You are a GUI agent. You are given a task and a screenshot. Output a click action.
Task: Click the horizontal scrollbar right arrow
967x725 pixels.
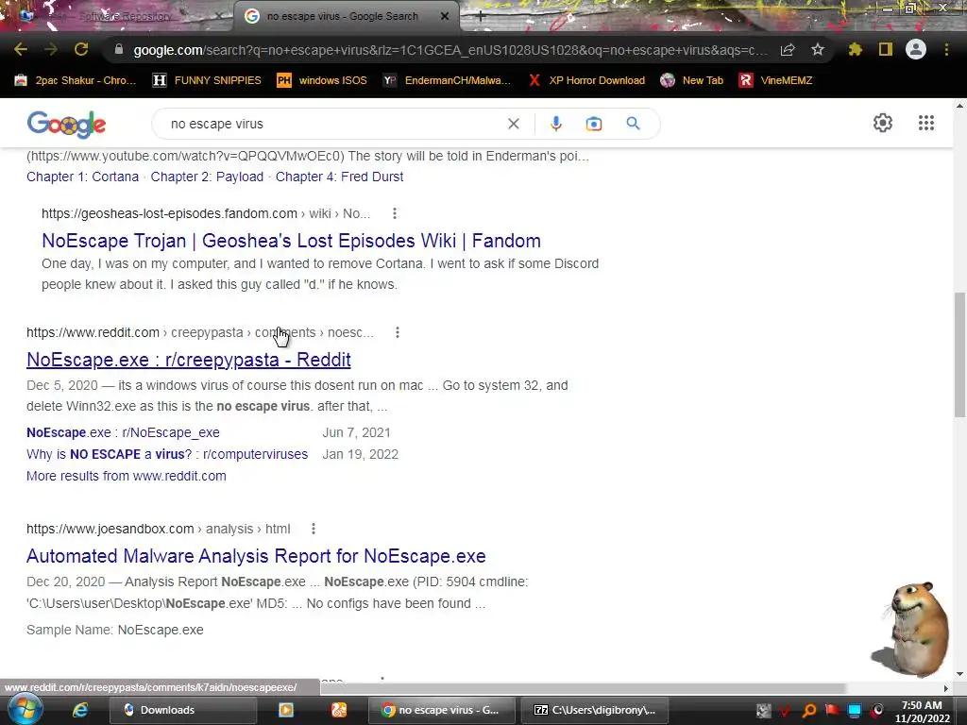coord(945,688)
